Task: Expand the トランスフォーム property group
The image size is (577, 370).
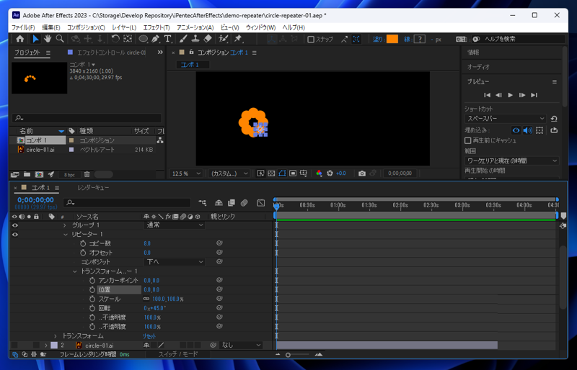Action: [56, 336]
